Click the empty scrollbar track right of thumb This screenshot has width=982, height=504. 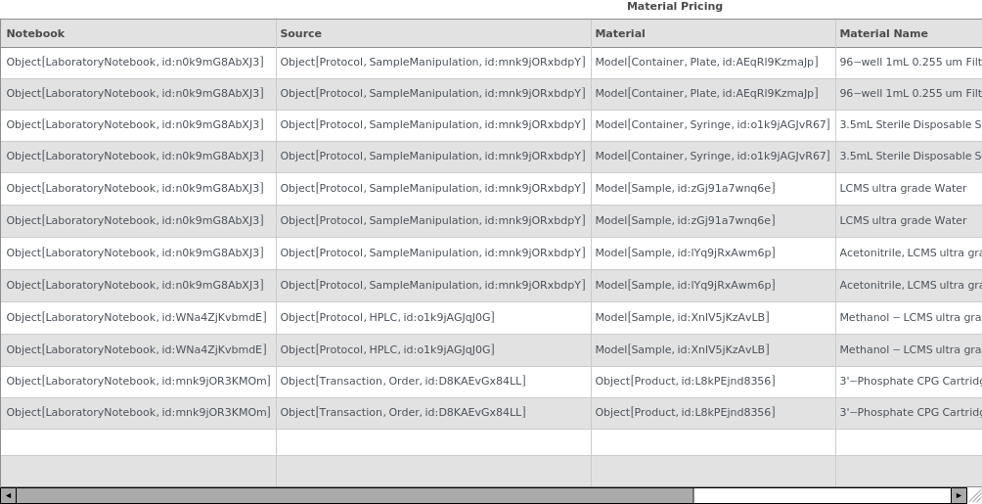822,495
